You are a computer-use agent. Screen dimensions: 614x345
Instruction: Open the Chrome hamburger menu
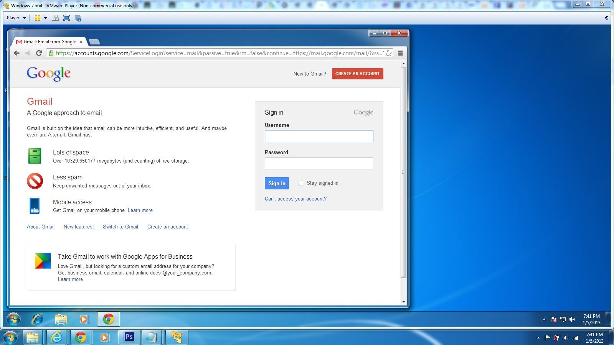[400, 53]
